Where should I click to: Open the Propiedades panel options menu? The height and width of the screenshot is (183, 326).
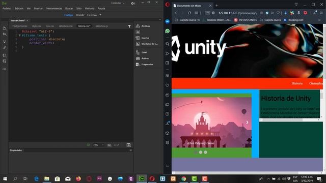130,150
